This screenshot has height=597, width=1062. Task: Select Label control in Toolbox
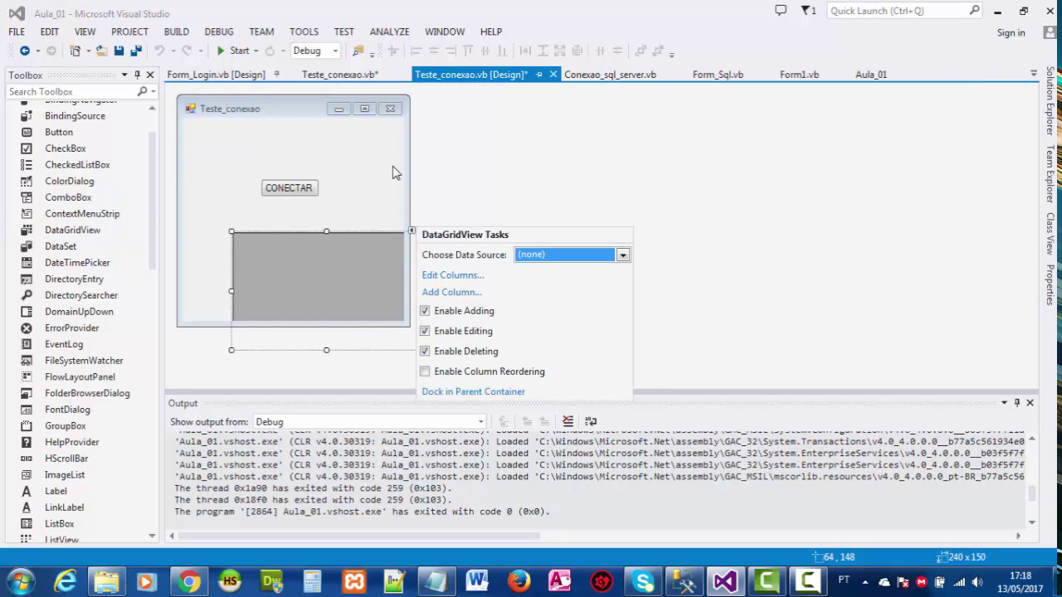[x=56, y=491]
